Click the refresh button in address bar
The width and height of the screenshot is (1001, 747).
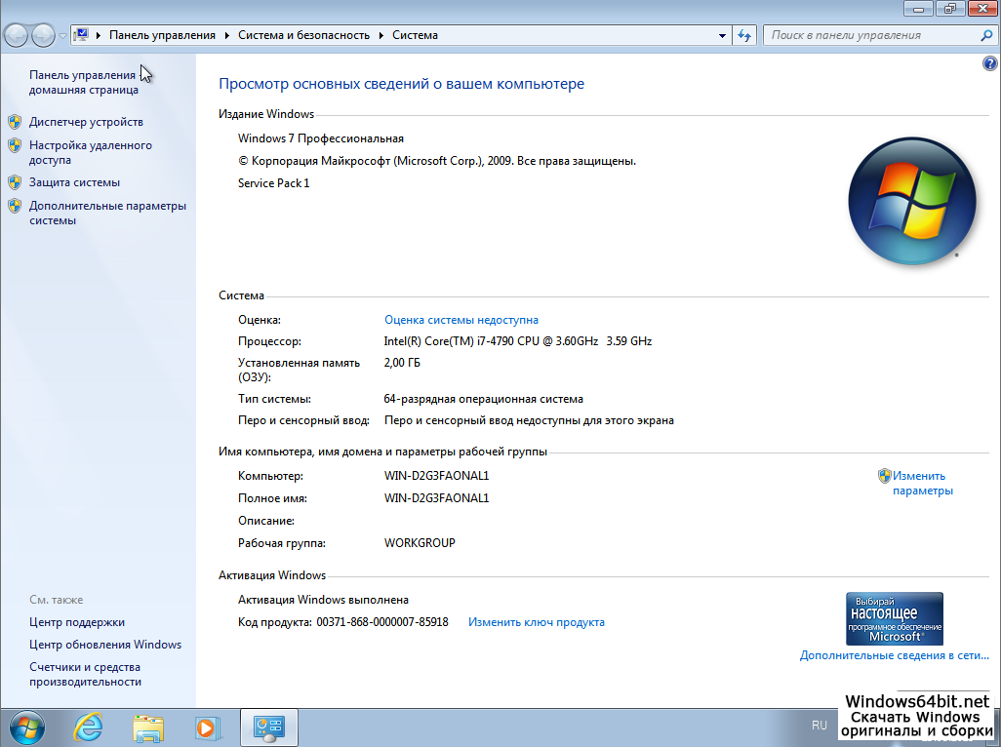coord(744,36)
